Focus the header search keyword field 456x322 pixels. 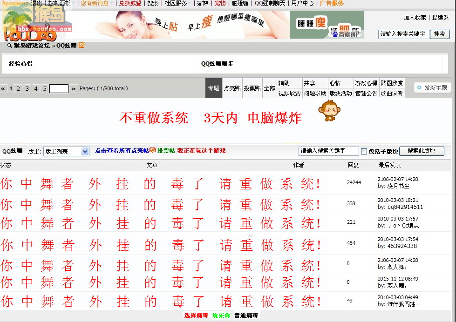click(x=404, y=34)
